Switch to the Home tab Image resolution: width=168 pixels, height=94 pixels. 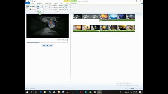click(33, 3)
